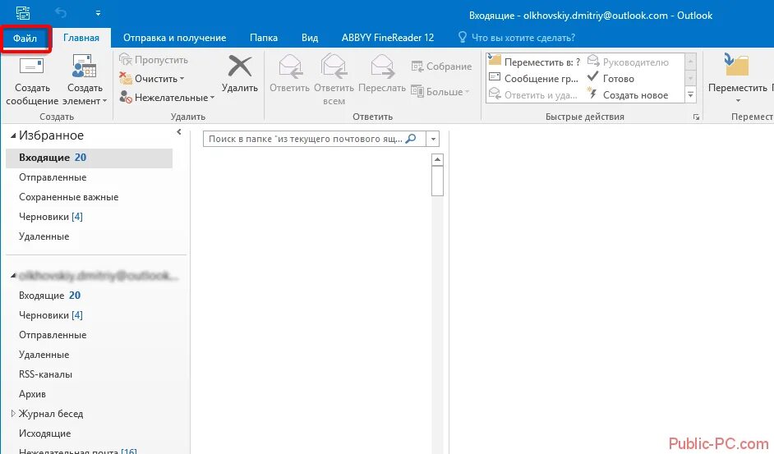Viewport: 774px width, 454px height.
Task: Select quick step Ответить и уда...
Action: point(533,94)
